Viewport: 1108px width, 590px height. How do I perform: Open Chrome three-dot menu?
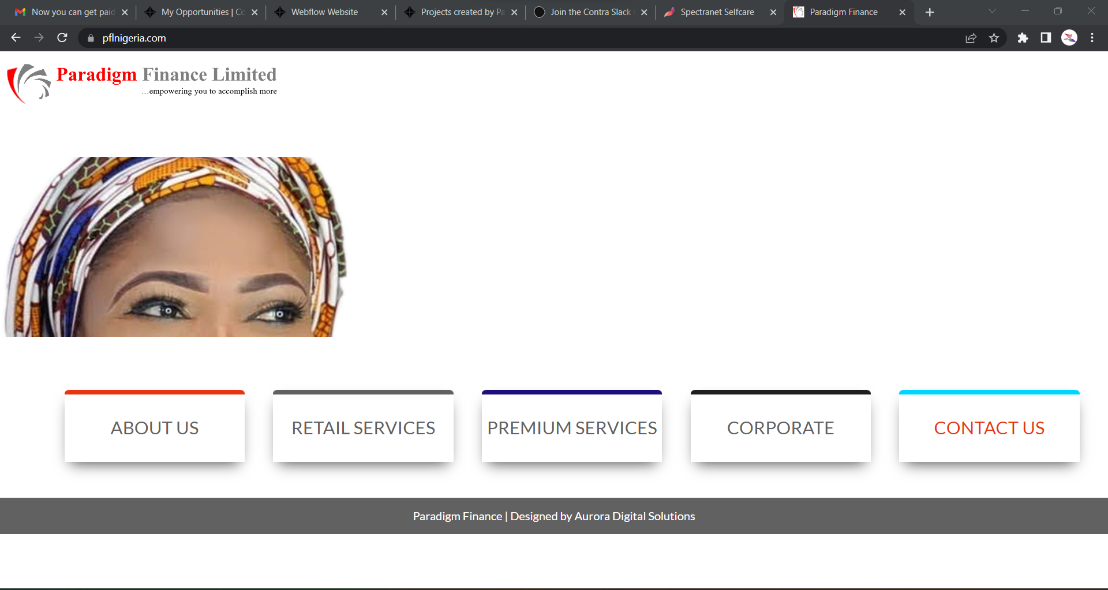coord(1092,38)
